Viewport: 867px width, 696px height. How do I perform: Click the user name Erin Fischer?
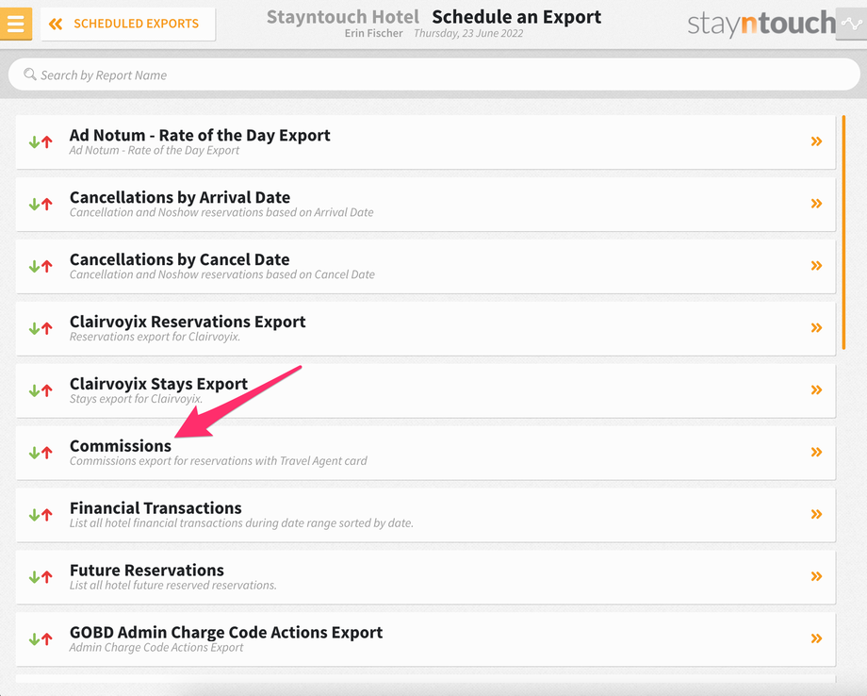point(374,33)
